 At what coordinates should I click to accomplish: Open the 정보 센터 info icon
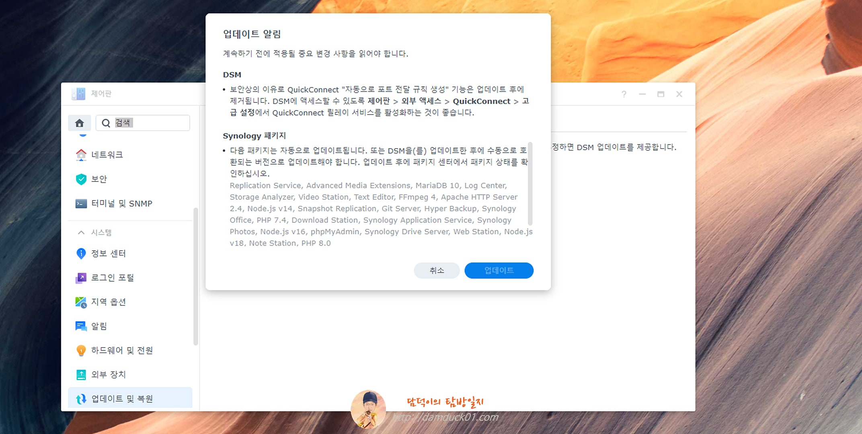coord(81,254)
